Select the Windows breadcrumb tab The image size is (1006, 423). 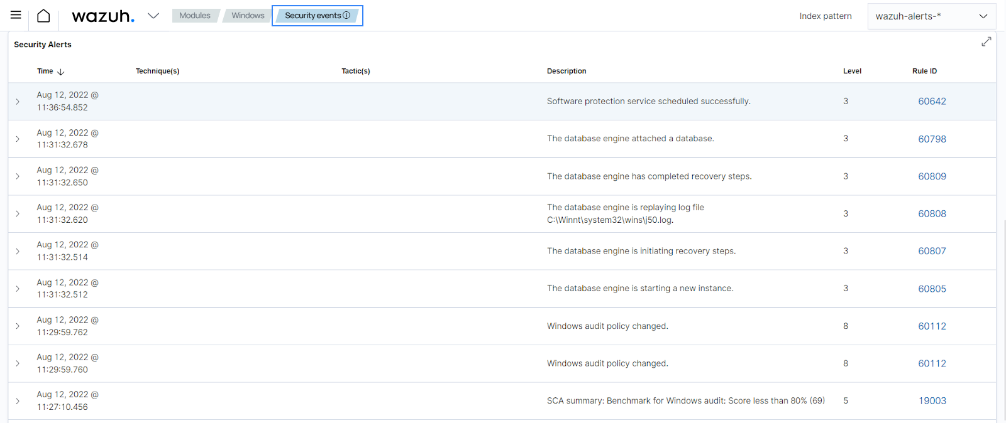[248, 16]
